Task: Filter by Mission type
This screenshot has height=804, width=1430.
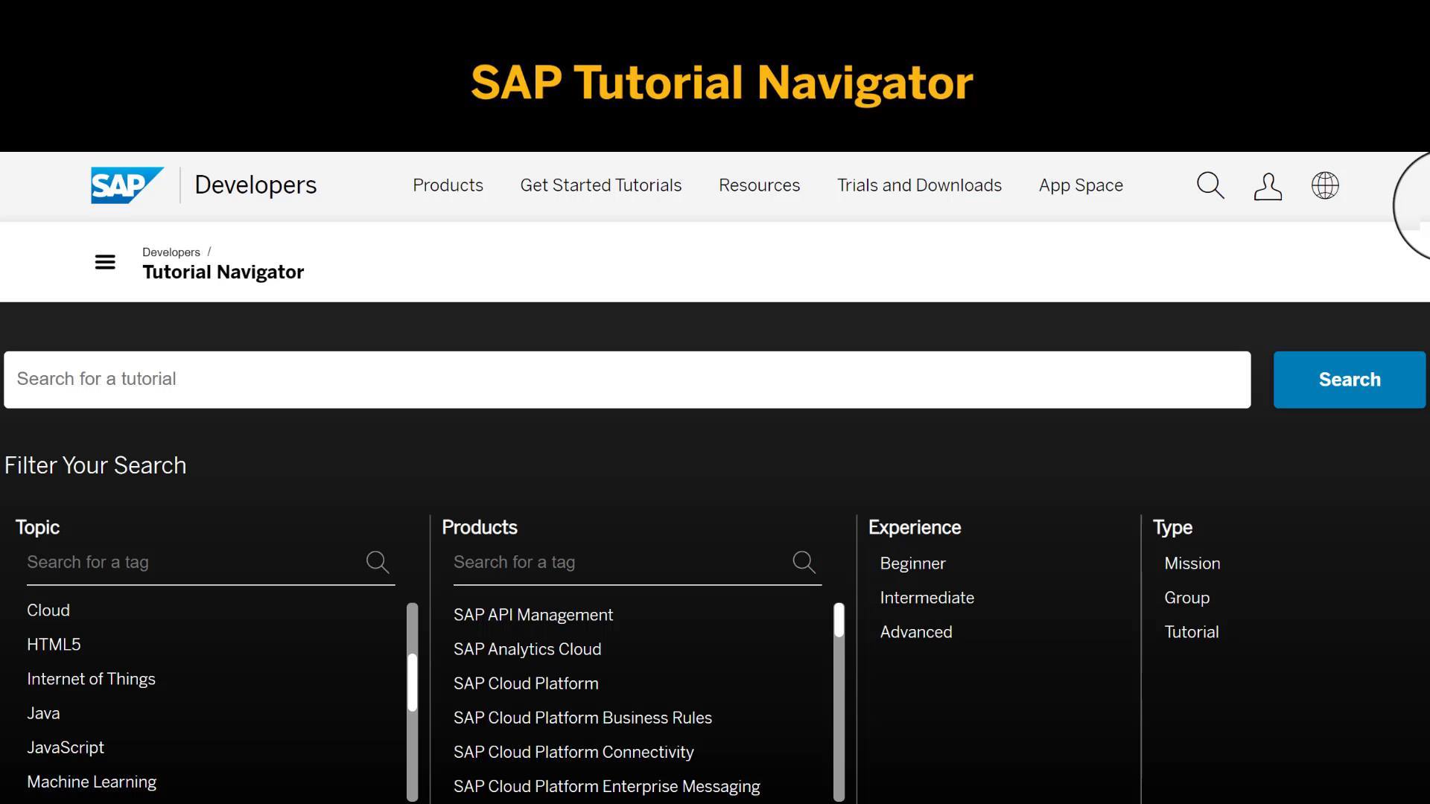Action: [1192, 564]
